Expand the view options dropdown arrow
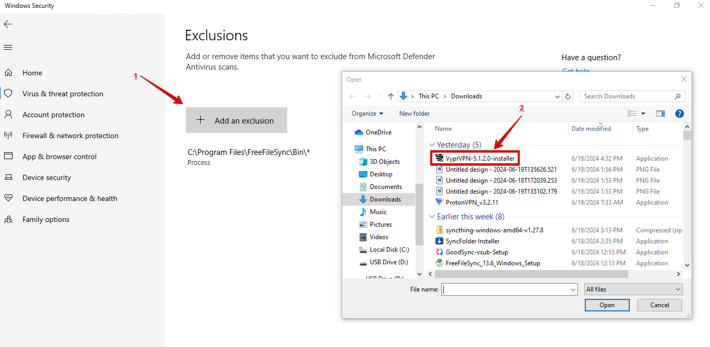 click(x=643, y=114)
